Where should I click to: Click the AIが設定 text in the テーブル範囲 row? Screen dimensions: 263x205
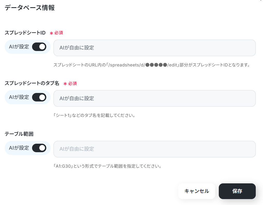tap(19, 148)
